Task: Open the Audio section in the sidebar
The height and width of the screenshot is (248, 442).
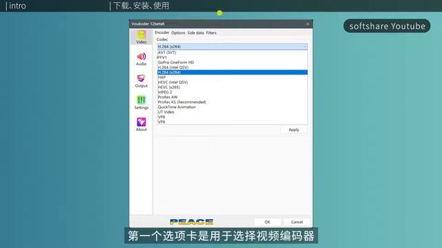Action: (141, 59)
